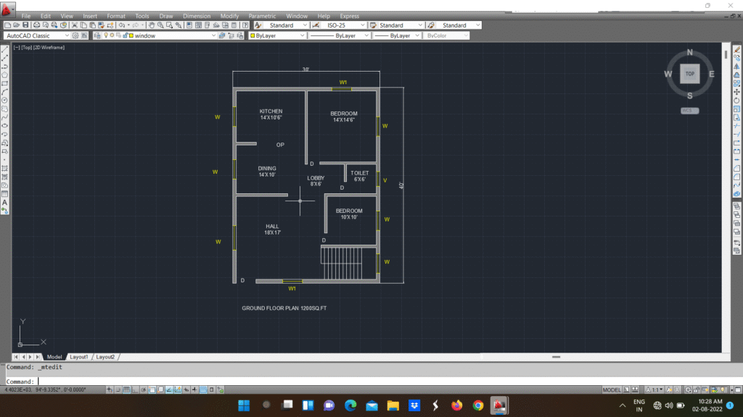Click the Plot (print) icon
This screenshot has width=743, height=417.
(x=36, y=25)
